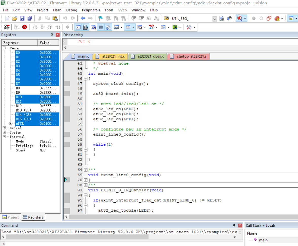Image resolution: width=298 pixels, height=246 pixels.
Task: Click the editor horizontal scrollbar left arrow
Action: click(66, 217)
